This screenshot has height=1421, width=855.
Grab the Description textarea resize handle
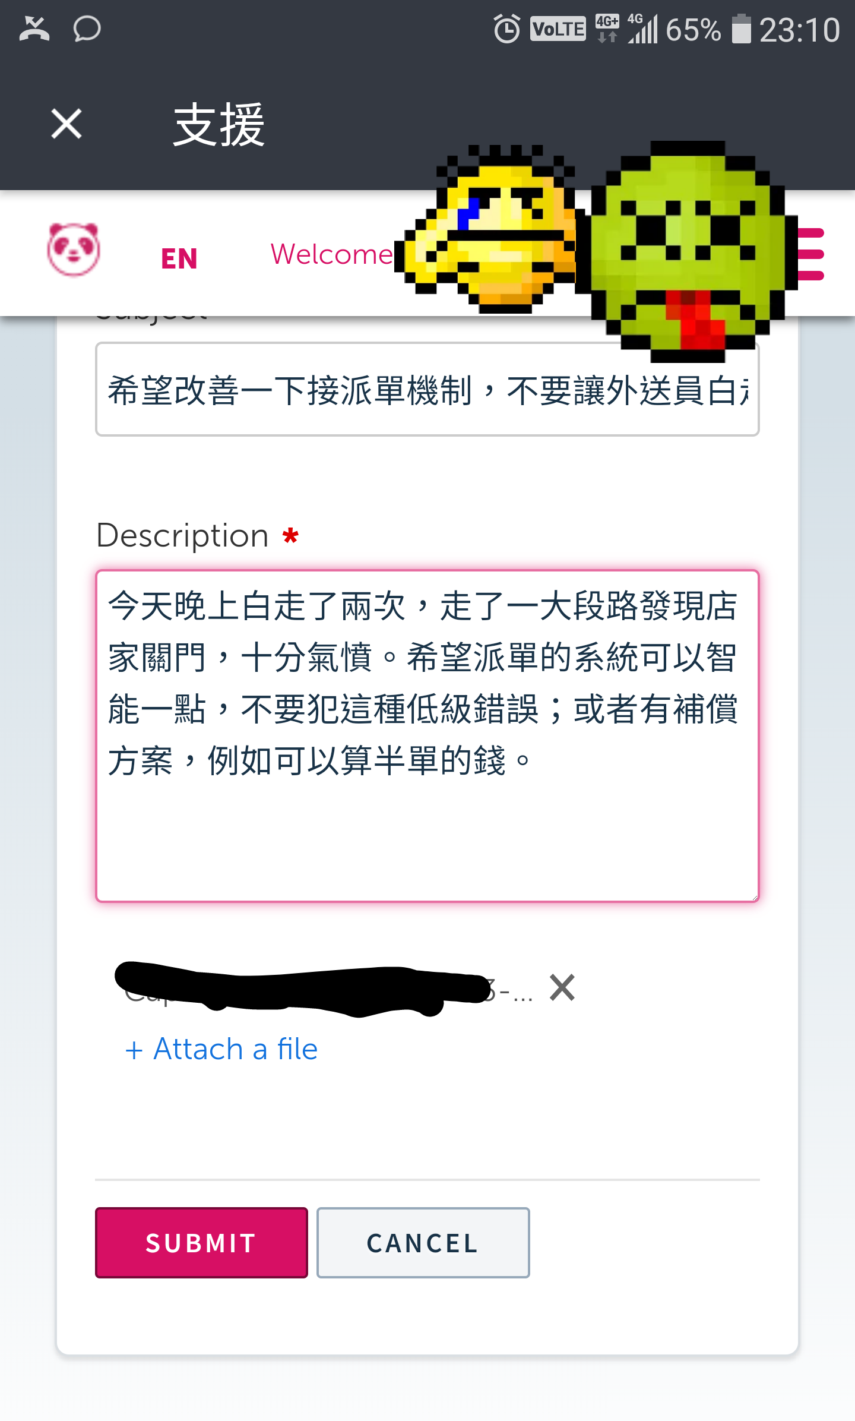coord(753,896)
